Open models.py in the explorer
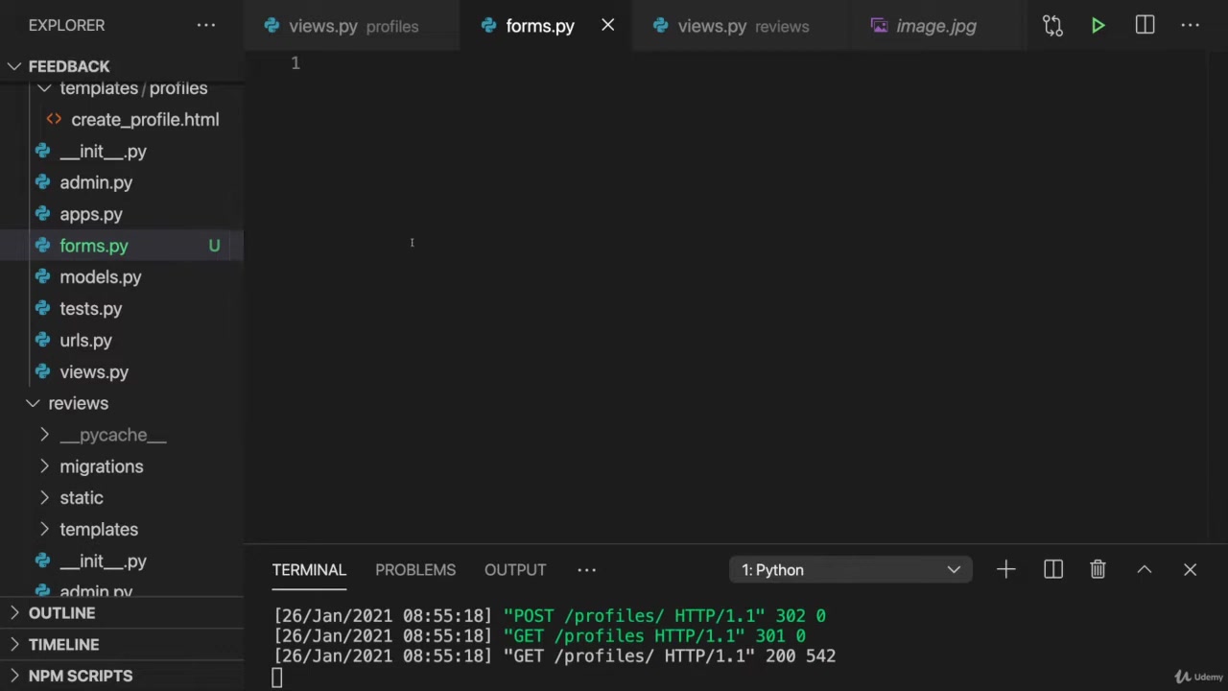Viewport: 1228px width, 691px height. (x=100, y=277)
